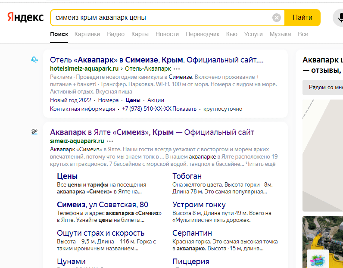Screen dimensions: 343x268
Task: Click the favicon of the hotel Аквапарк result
Action: pos(34,60)
